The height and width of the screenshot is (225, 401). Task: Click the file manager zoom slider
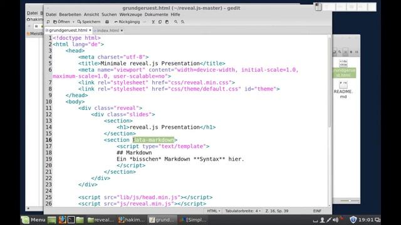tap(350, 201)
